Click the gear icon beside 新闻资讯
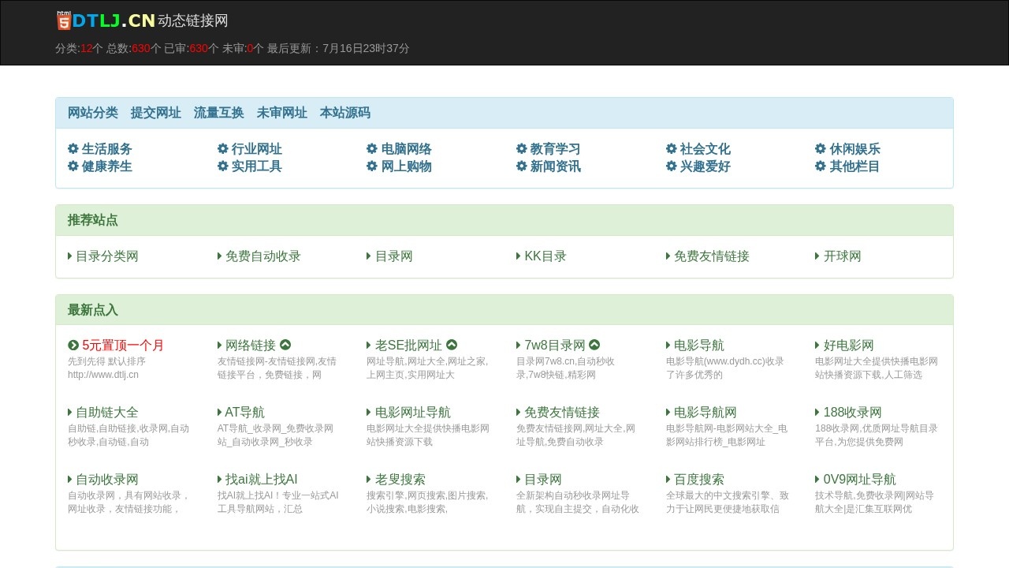The height and width of the screenshot is (568, 1009). pos(522,166)
